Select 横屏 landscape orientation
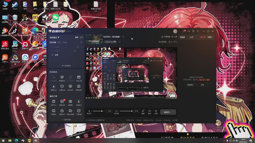 click(76, 37)
